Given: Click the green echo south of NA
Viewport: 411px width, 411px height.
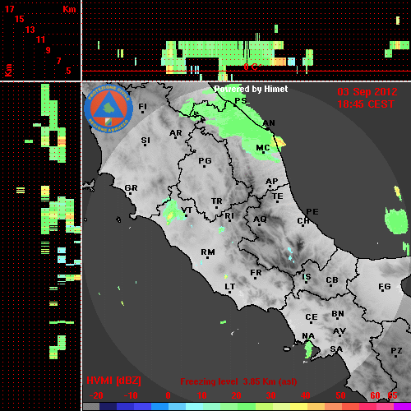Looking at the screenshot, I should (309, 349).
